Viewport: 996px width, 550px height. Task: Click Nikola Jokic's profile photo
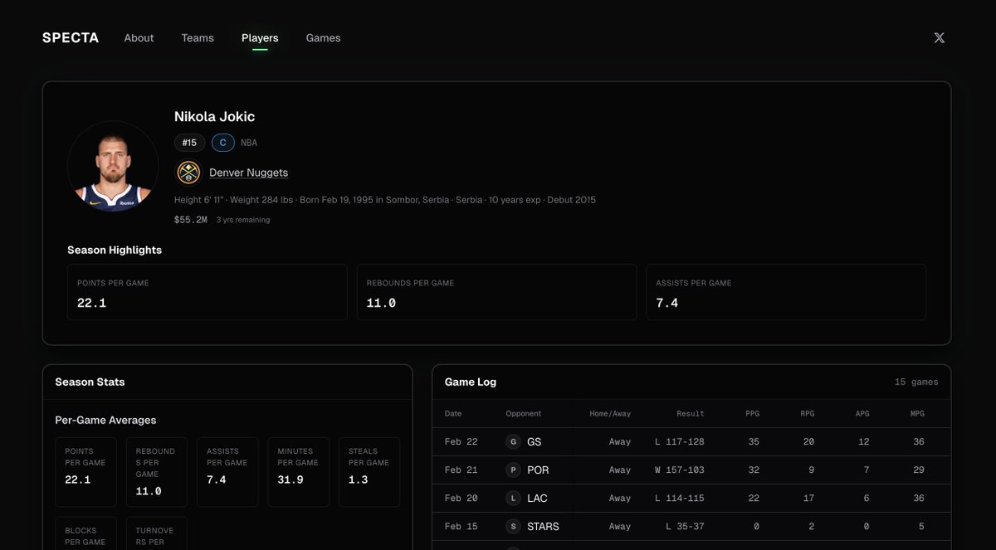tap(113, 166)
